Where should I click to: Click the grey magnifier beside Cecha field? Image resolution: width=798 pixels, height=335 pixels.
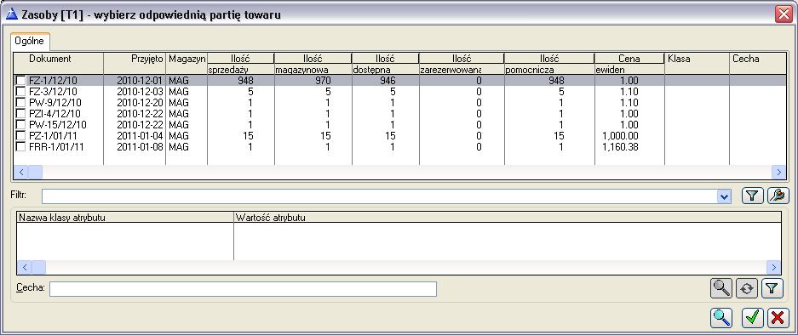pos(721,289)
